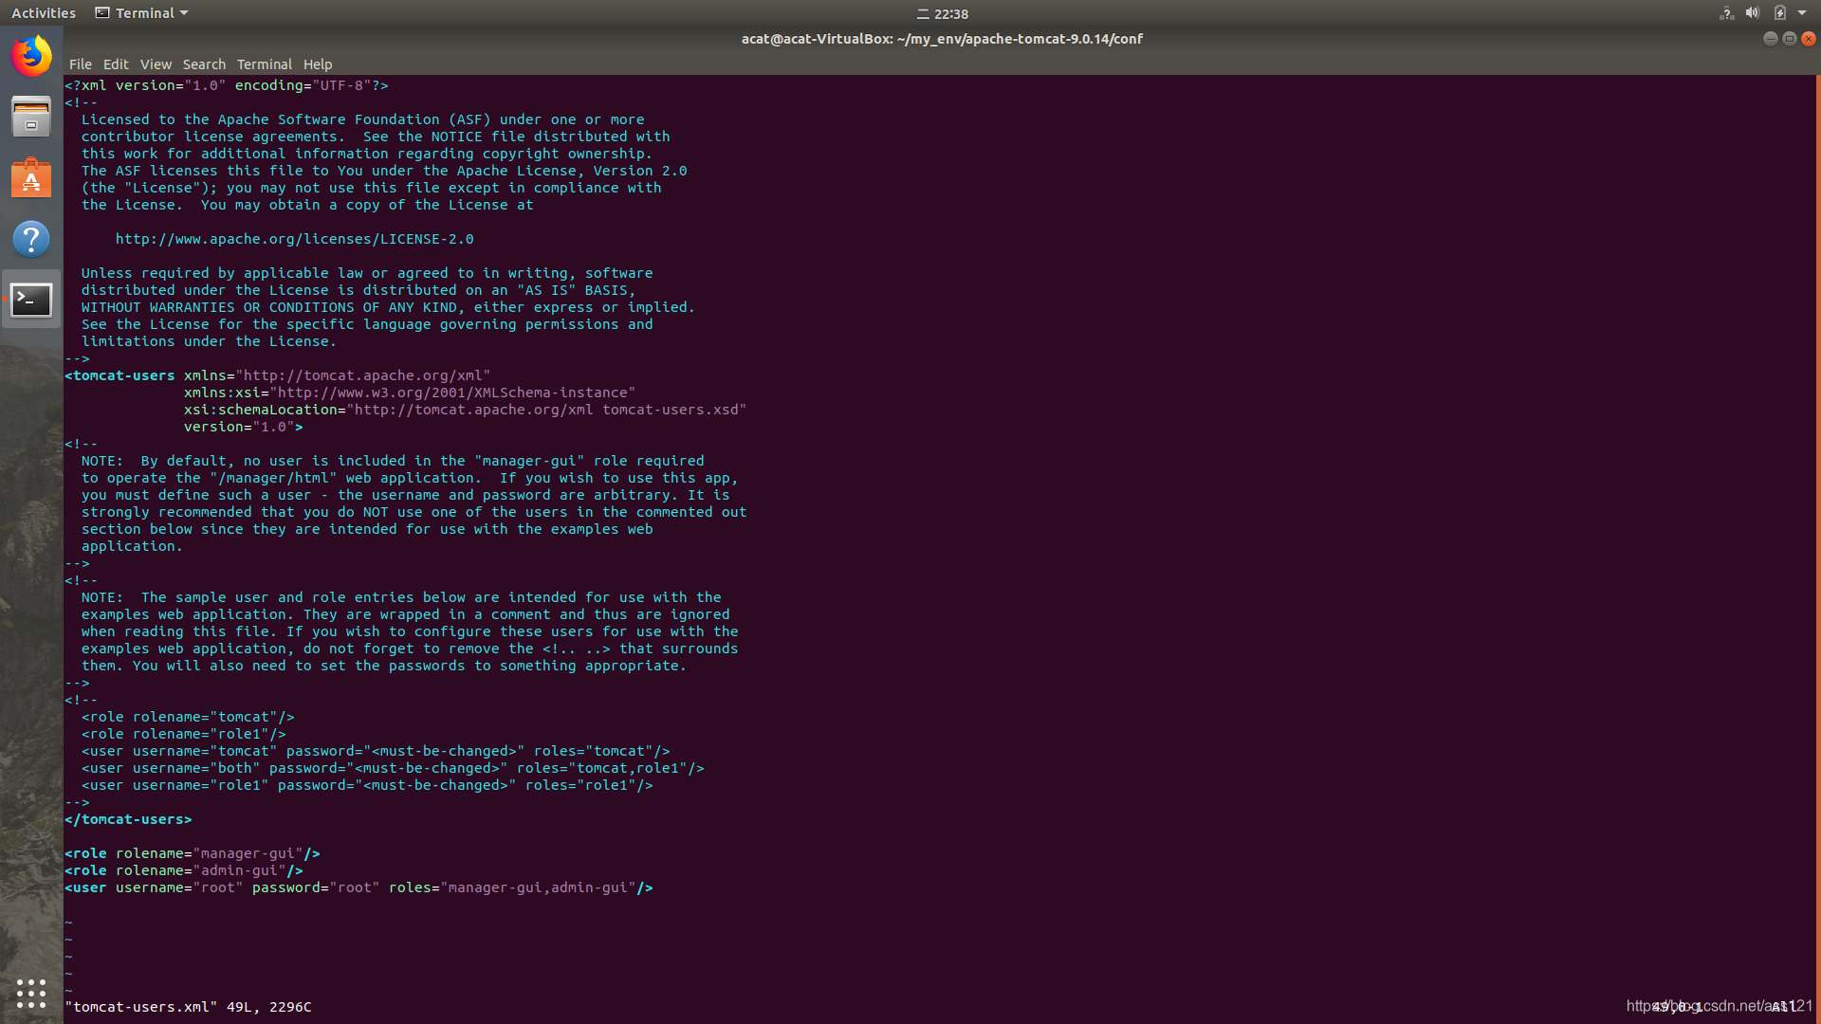
Task: Open the Help dock icon
Action: pos(31,238)
